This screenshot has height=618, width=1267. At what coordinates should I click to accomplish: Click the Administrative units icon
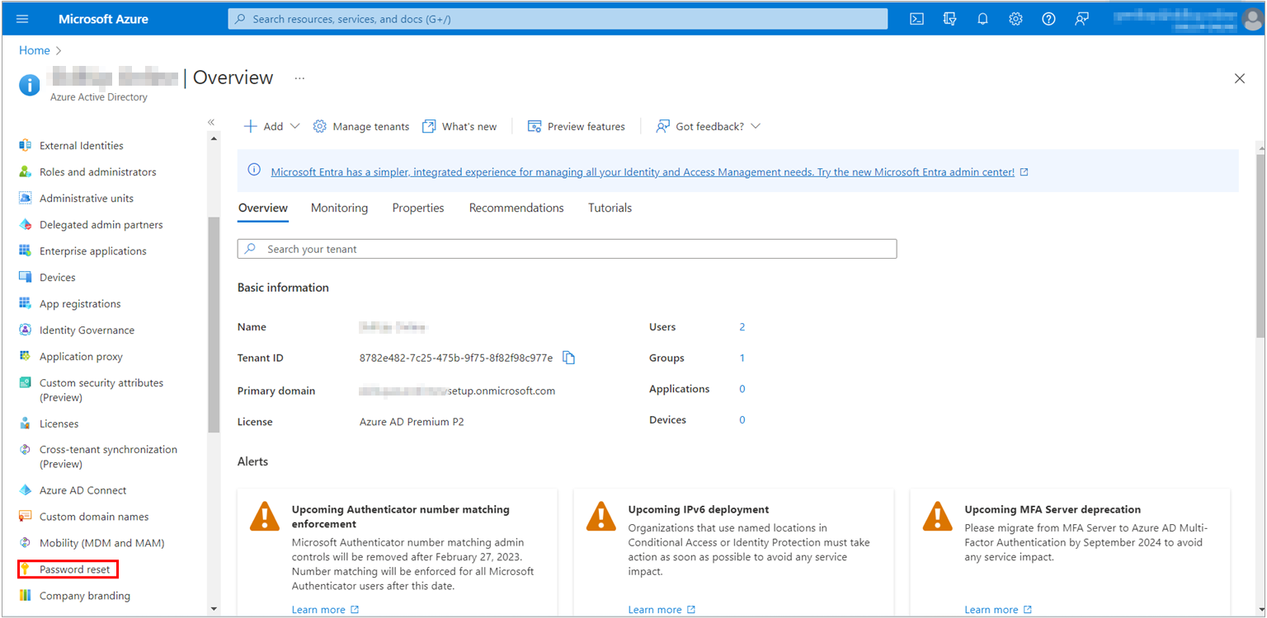(25, 199)
